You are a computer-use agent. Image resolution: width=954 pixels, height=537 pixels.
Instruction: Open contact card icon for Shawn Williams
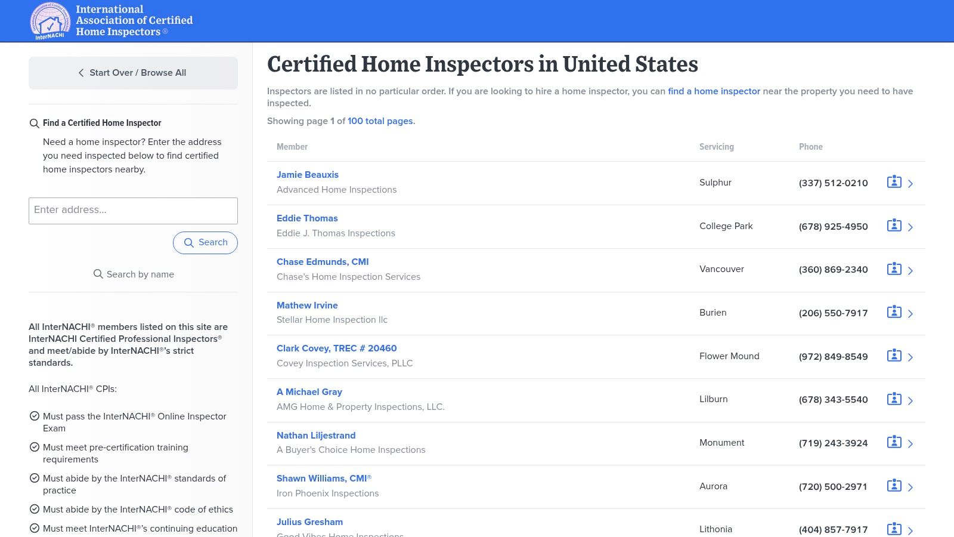[x=894, y=486]
